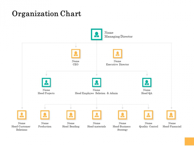
Task: Click the Name text above Head Projects
Action: (46, 90)
